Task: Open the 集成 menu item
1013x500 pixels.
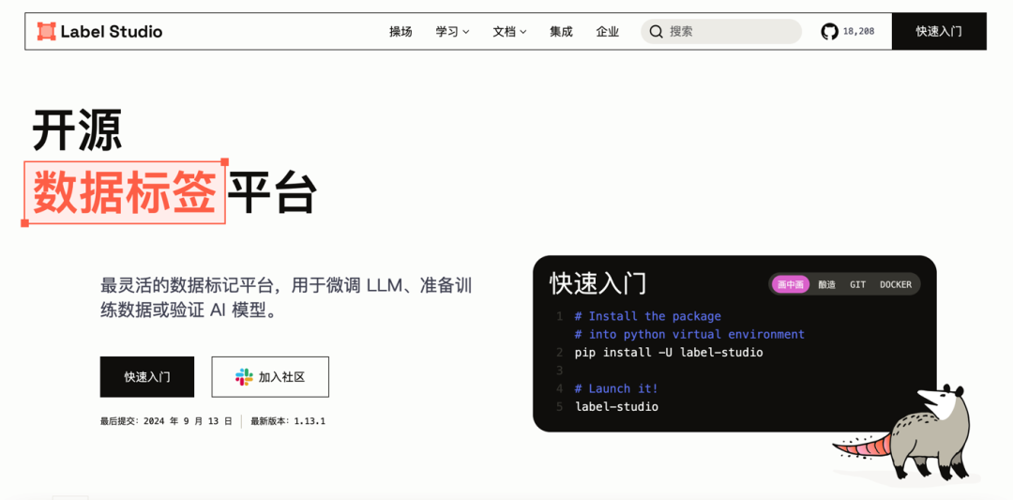Action: pos(562,31)
